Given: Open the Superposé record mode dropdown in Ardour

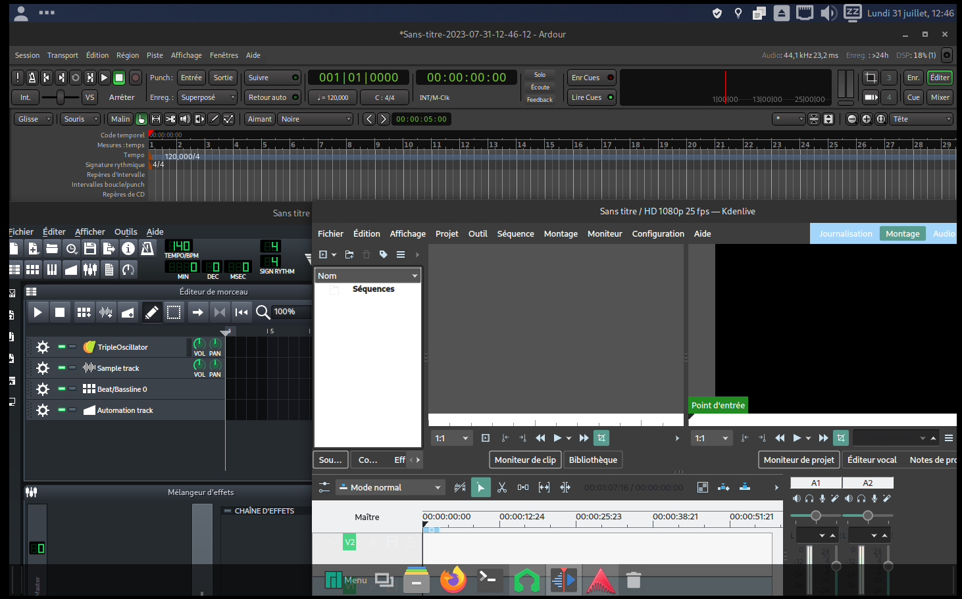Looking at the screenshot, I should [x=208, y=97].
